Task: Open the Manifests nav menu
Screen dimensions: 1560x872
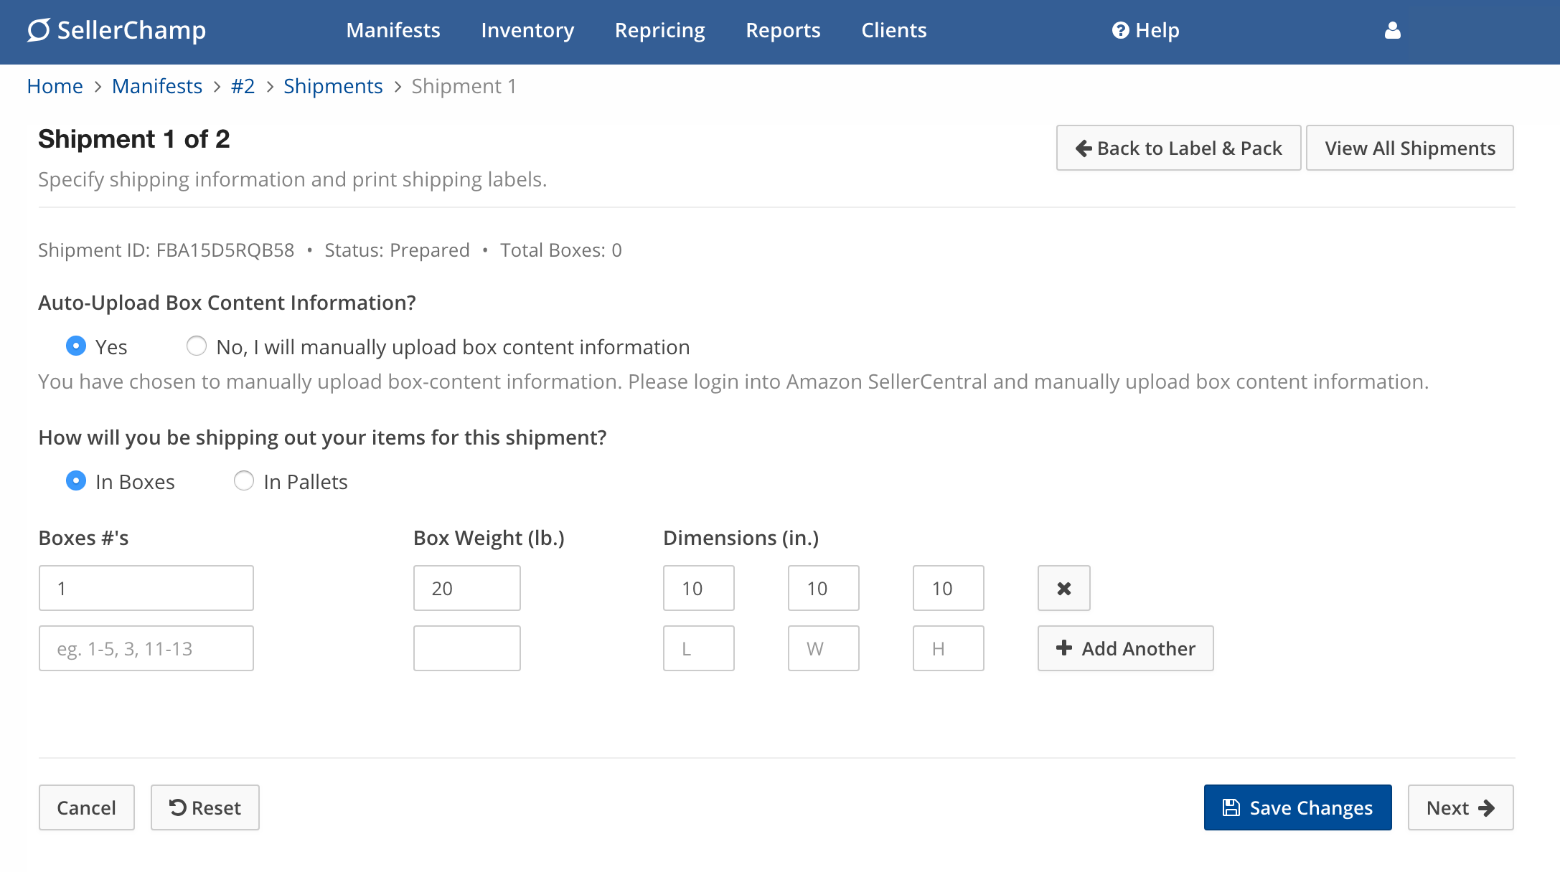Action: pyautogui.click(x=393, y=30)
